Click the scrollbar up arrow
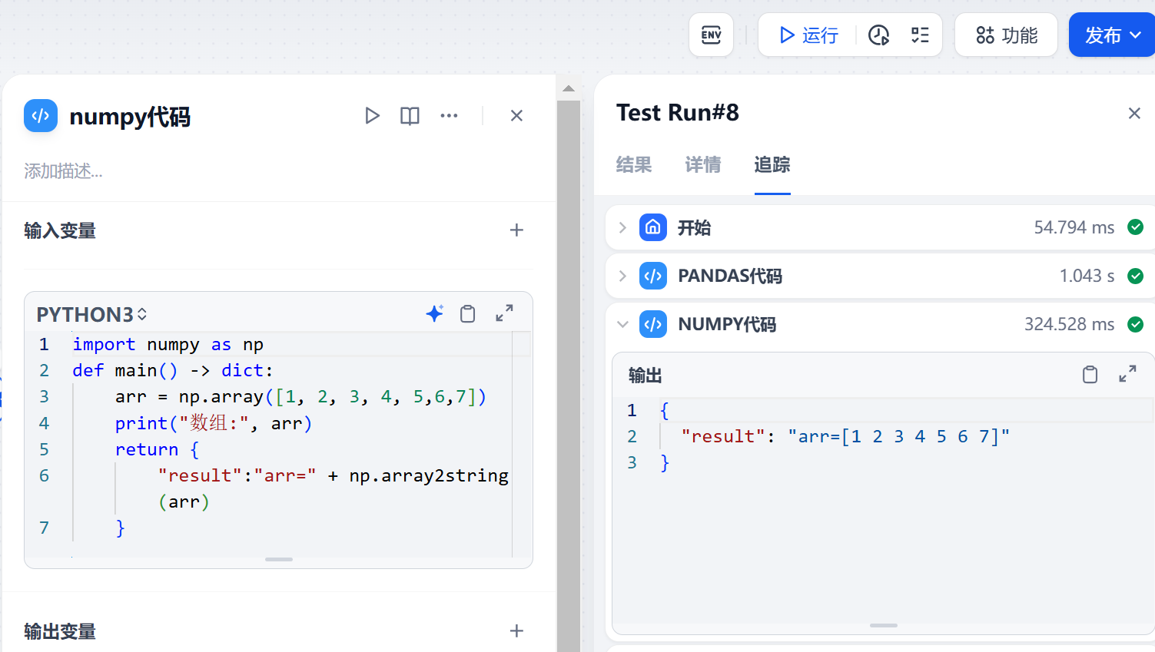Viewport: 1155px width, 652px height. [x=569, y=88]
